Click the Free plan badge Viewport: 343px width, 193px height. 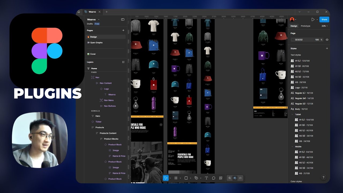[97, 24]
